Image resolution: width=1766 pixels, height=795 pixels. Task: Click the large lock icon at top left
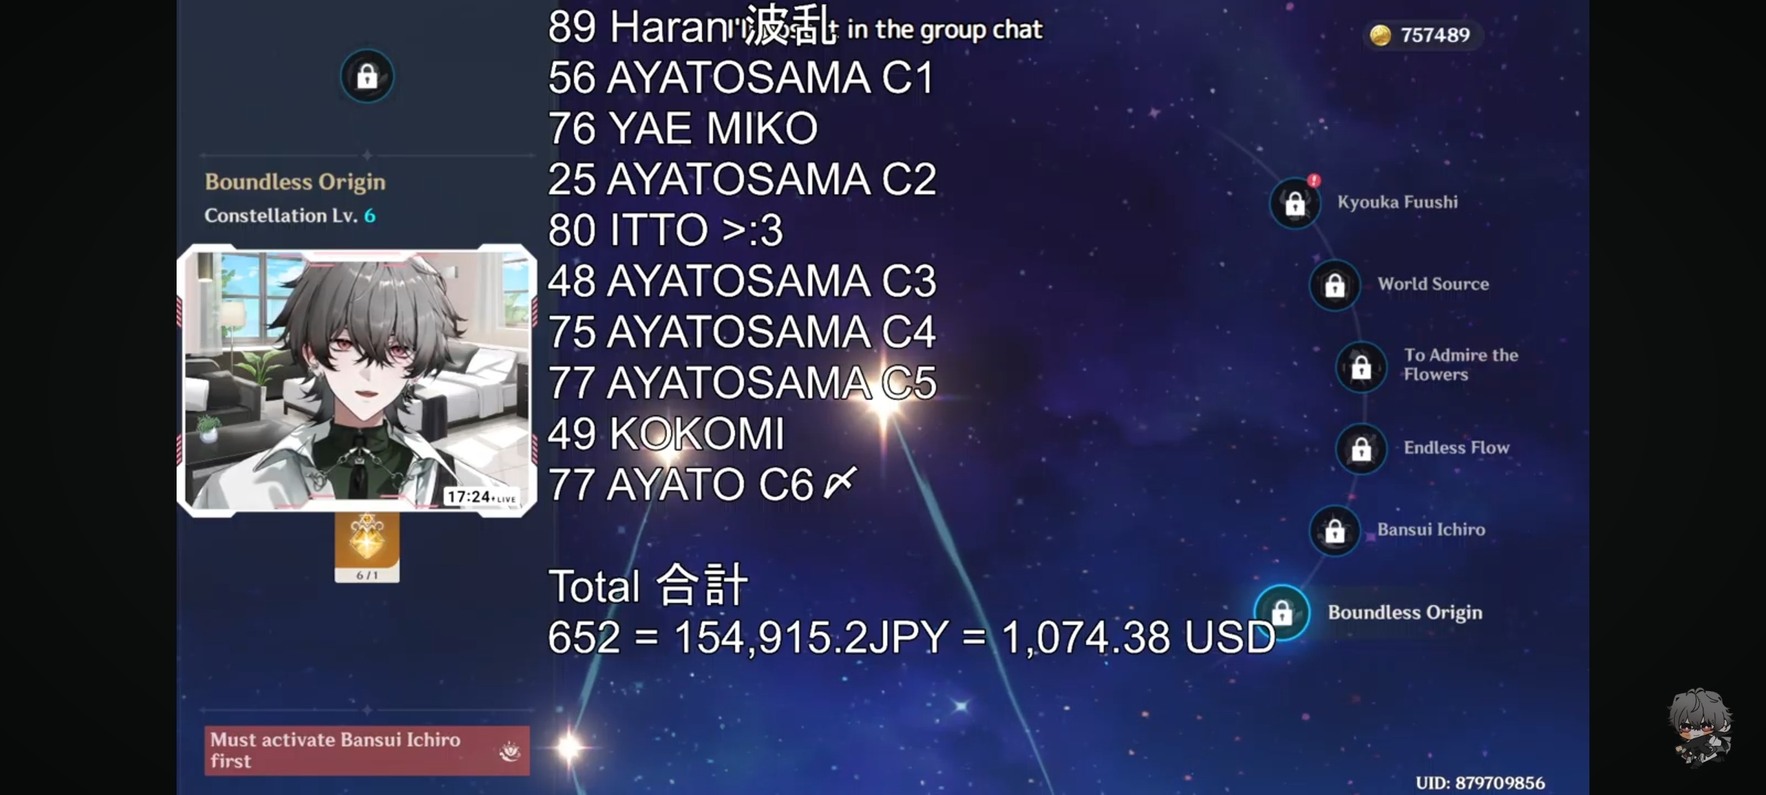click(367, 76)
